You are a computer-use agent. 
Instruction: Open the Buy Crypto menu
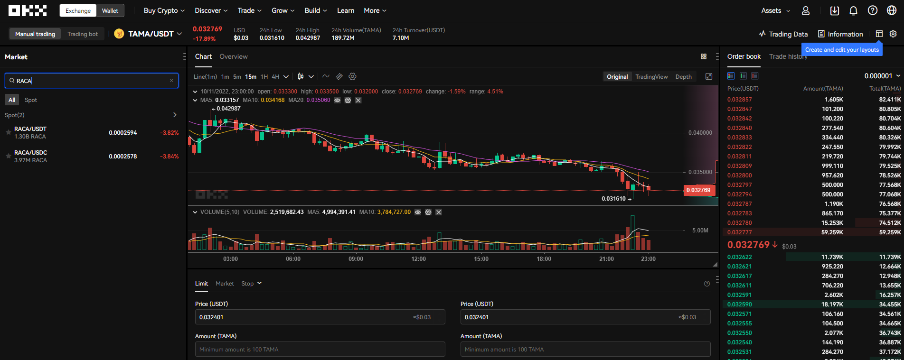(164, 10)
